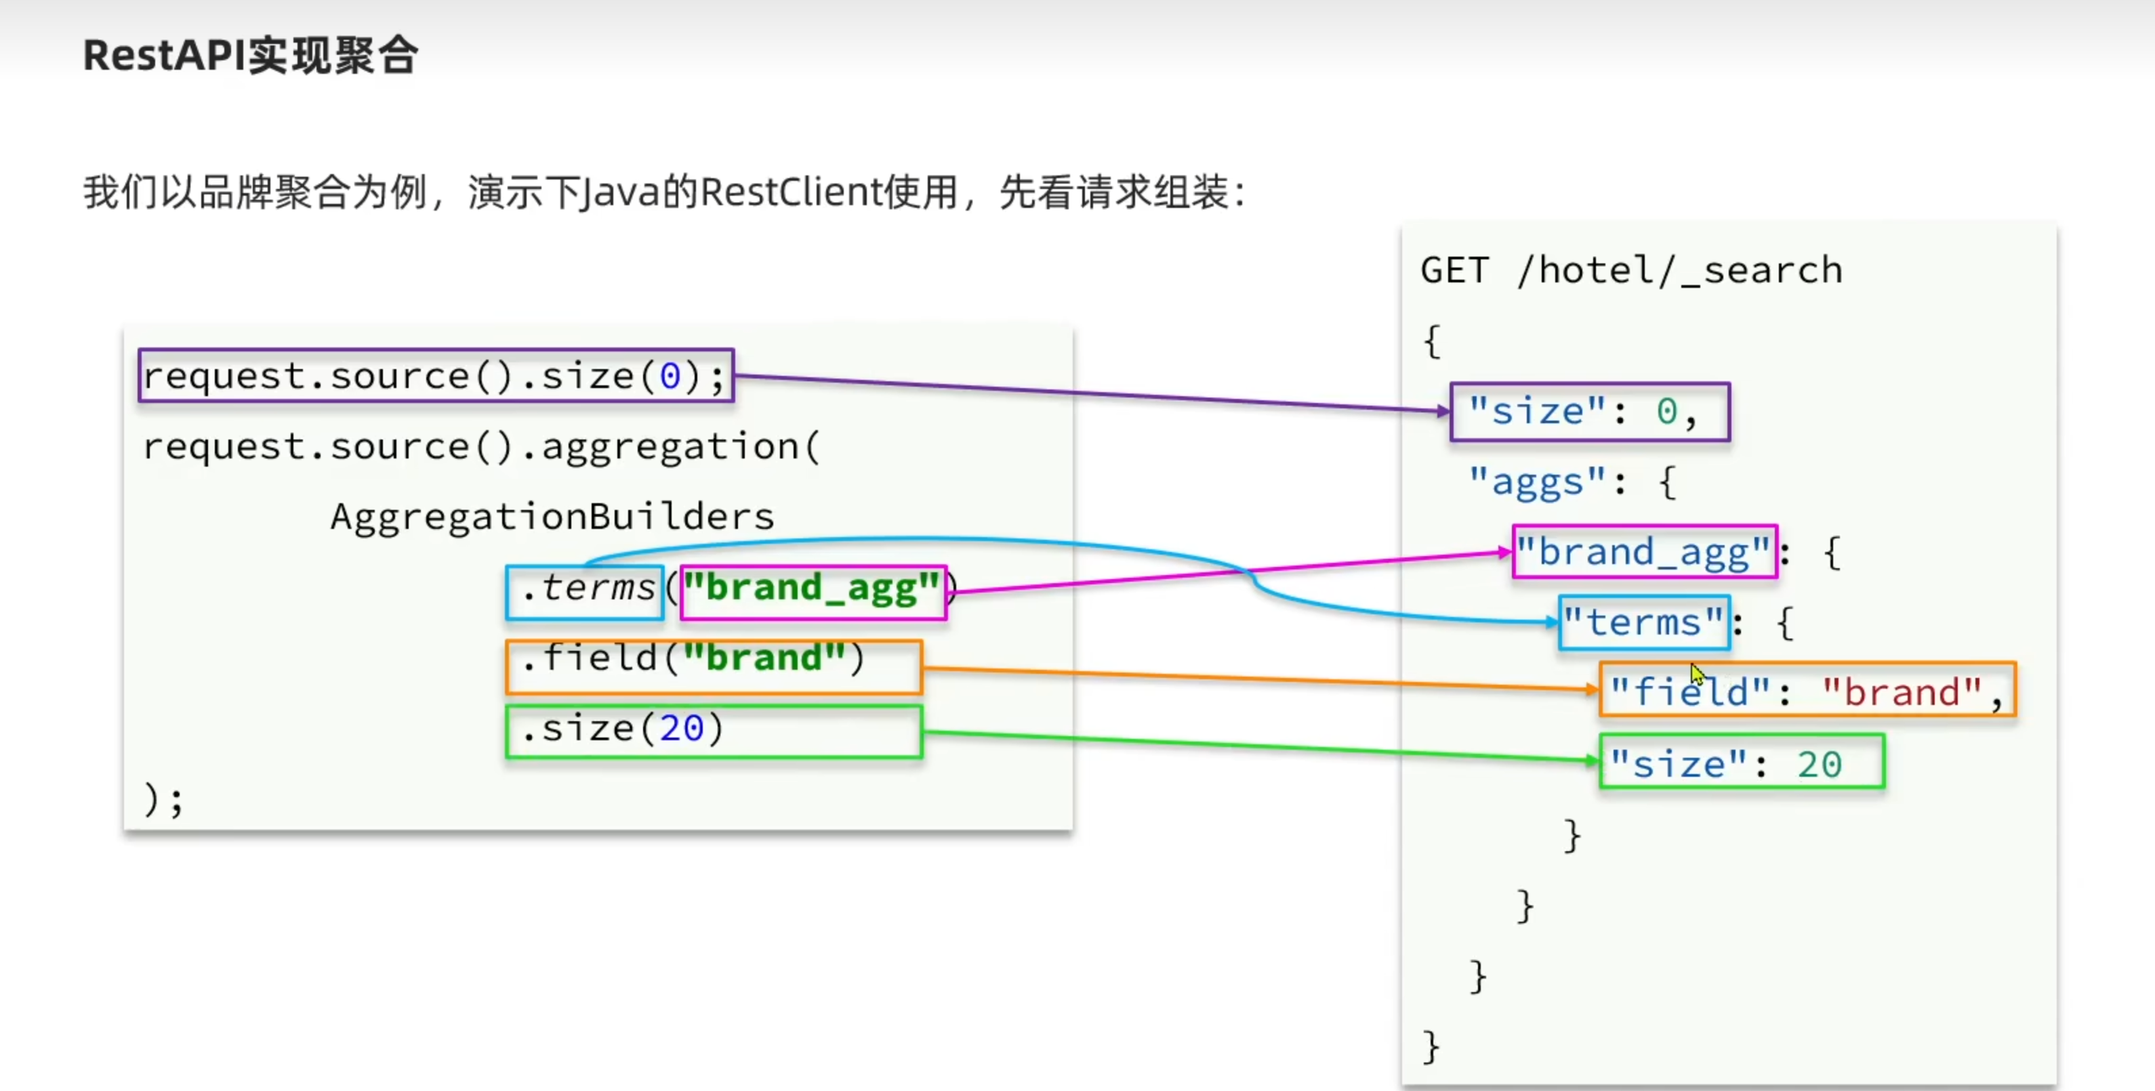
Task: Click the RestAPI实现聚合 slide title
Action: 250,56
